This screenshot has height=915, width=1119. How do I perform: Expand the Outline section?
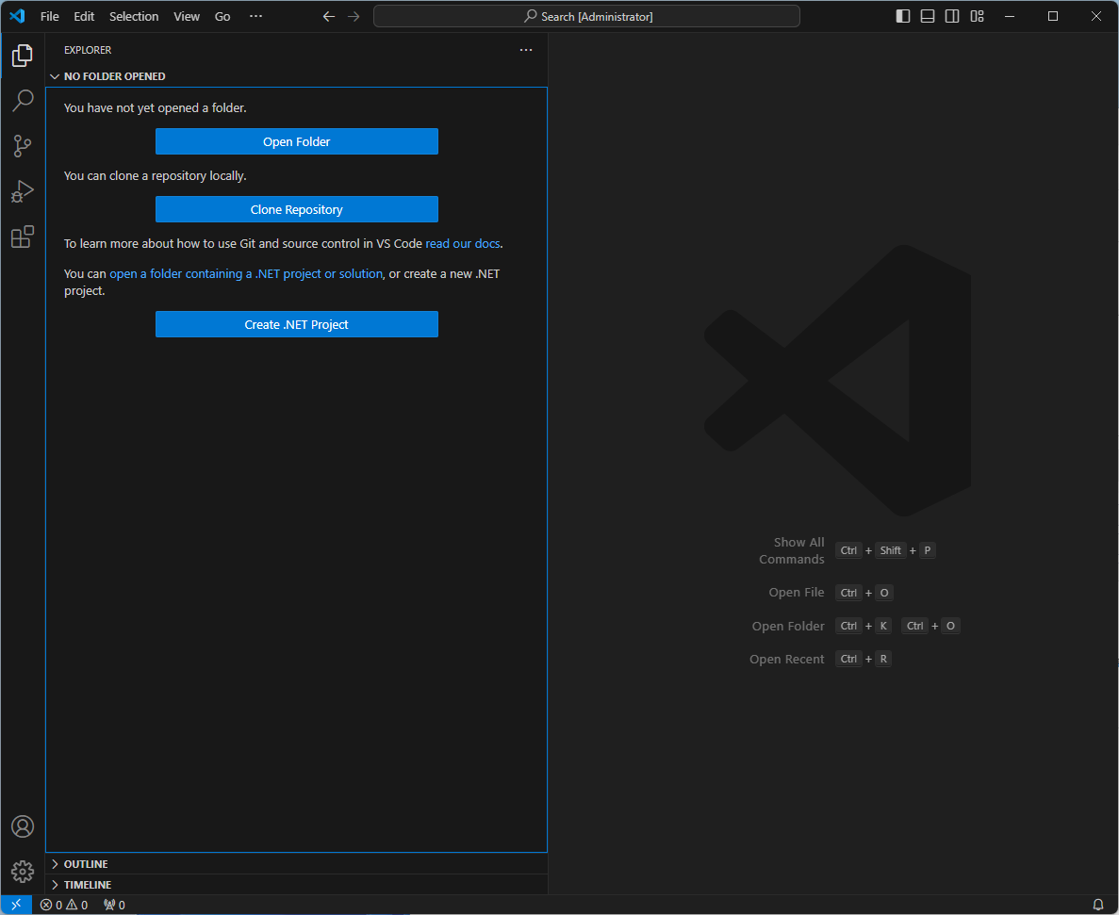click(x=297, y=864)
